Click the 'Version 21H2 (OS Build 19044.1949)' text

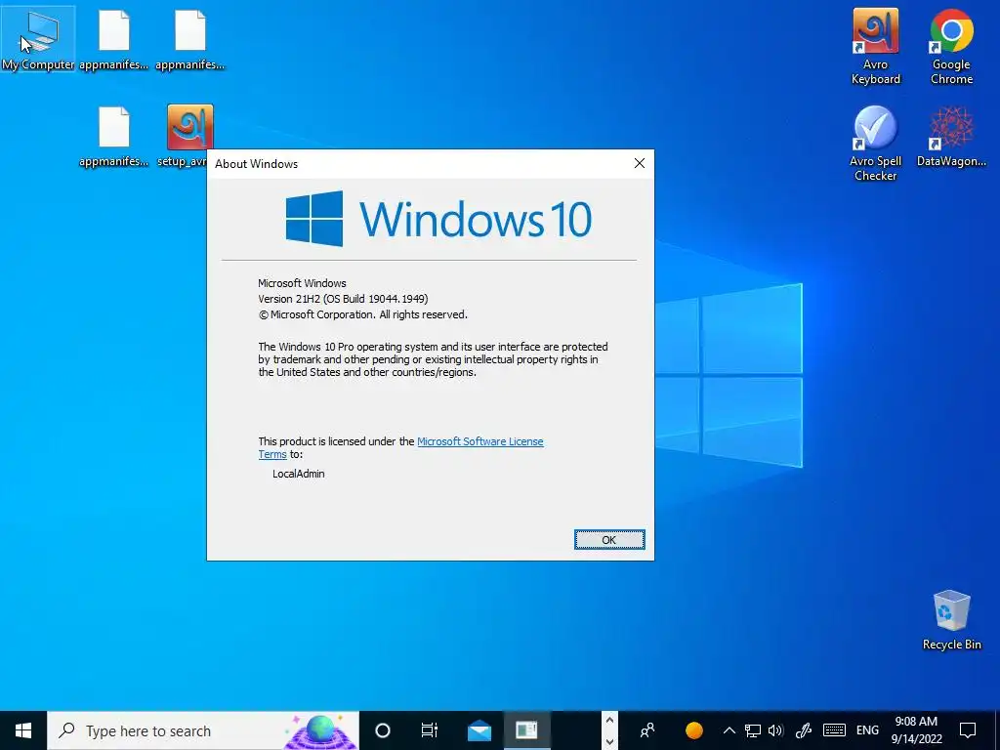(x=343, y=299)
